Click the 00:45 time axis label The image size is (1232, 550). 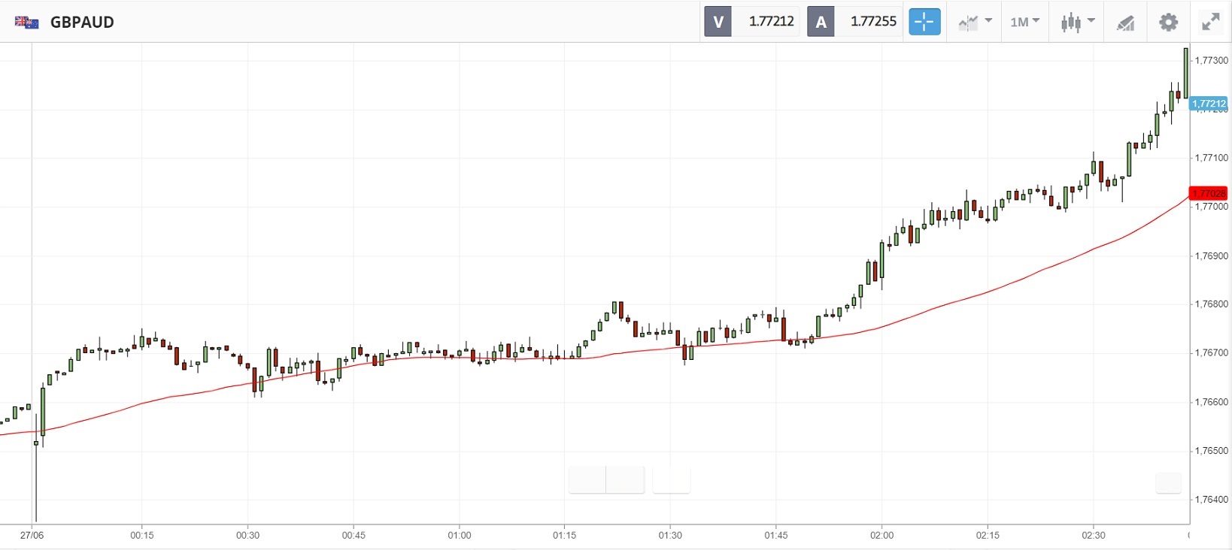354,536
